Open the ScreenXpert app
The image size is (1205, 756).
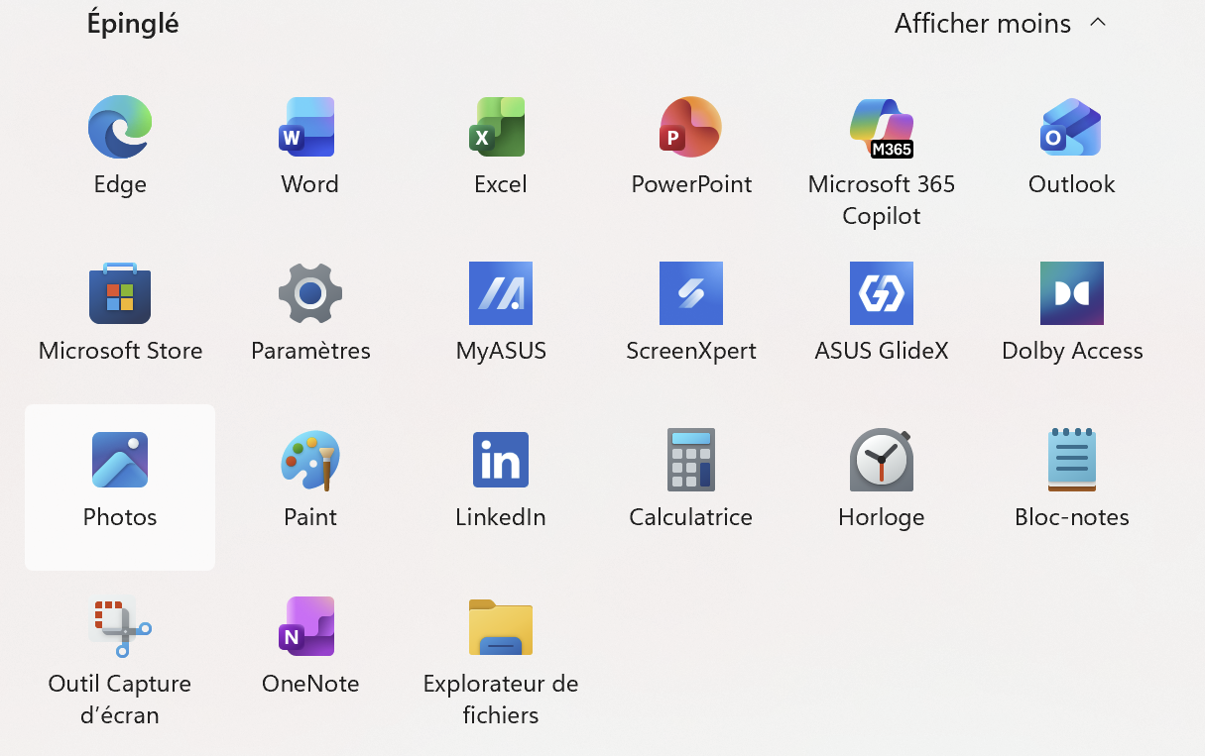click(691, 293)
